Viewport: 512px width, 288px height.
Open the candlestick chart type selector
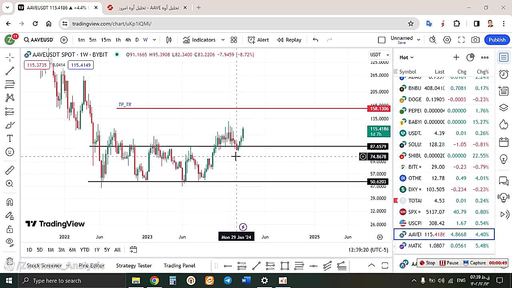[169, 40]
